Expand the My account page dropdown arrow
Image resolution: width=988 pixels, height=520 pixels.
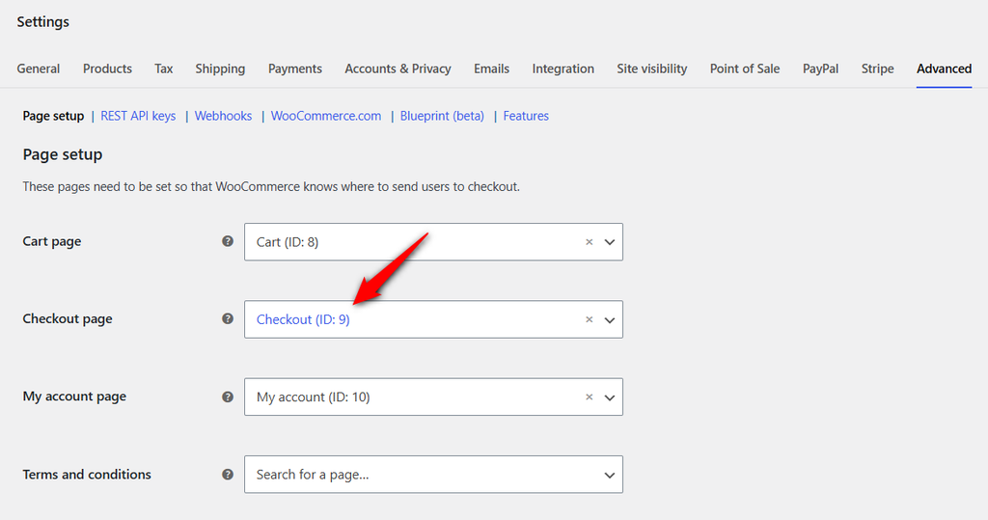(x=610, y=397)
